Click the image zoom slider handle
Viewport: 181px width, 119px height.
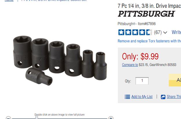pyautogui.click(x=36, y=118)
